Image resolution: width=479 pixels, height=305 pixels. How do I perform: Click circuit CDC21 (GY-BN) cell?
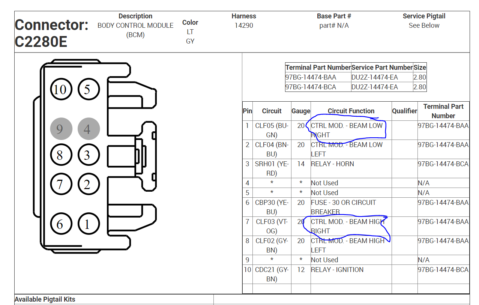tap(272, 274)
